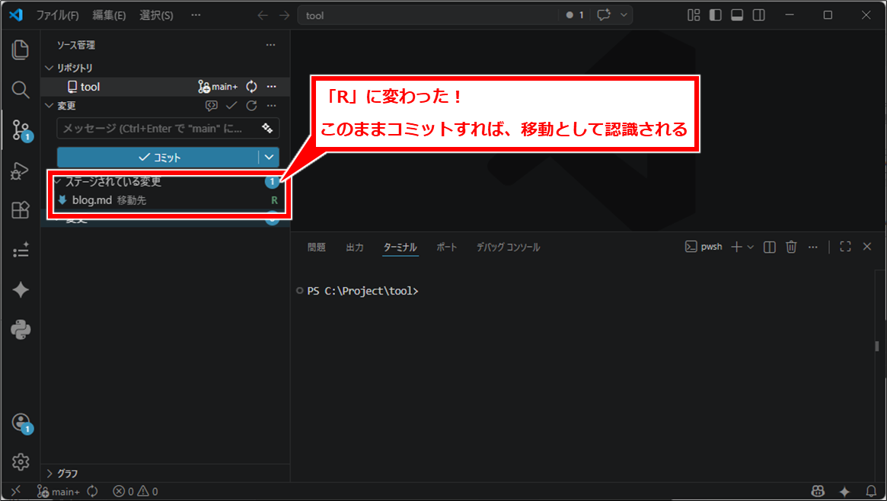This screenshot has width=887, height=501.
Task: Toggle the bottom panel layout button
Action: click(x=737, y=15)
